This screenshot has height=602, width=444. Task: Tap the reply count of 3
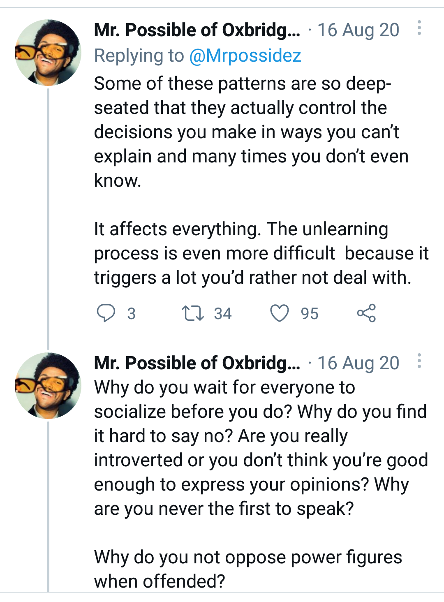click(131, 314)
